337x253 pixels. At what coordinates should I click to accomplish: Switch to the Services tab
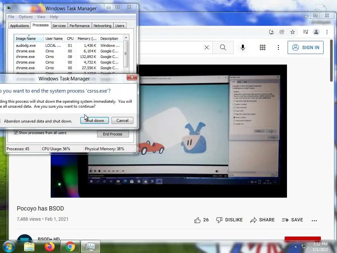tap(59, 26)
